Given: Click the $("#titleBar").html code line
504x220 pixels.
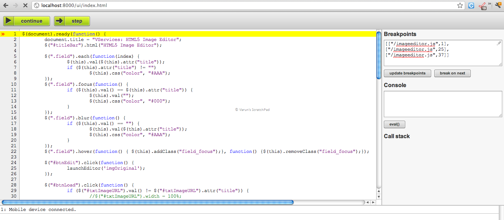Looking at the screenshot, I should (103, 45).
